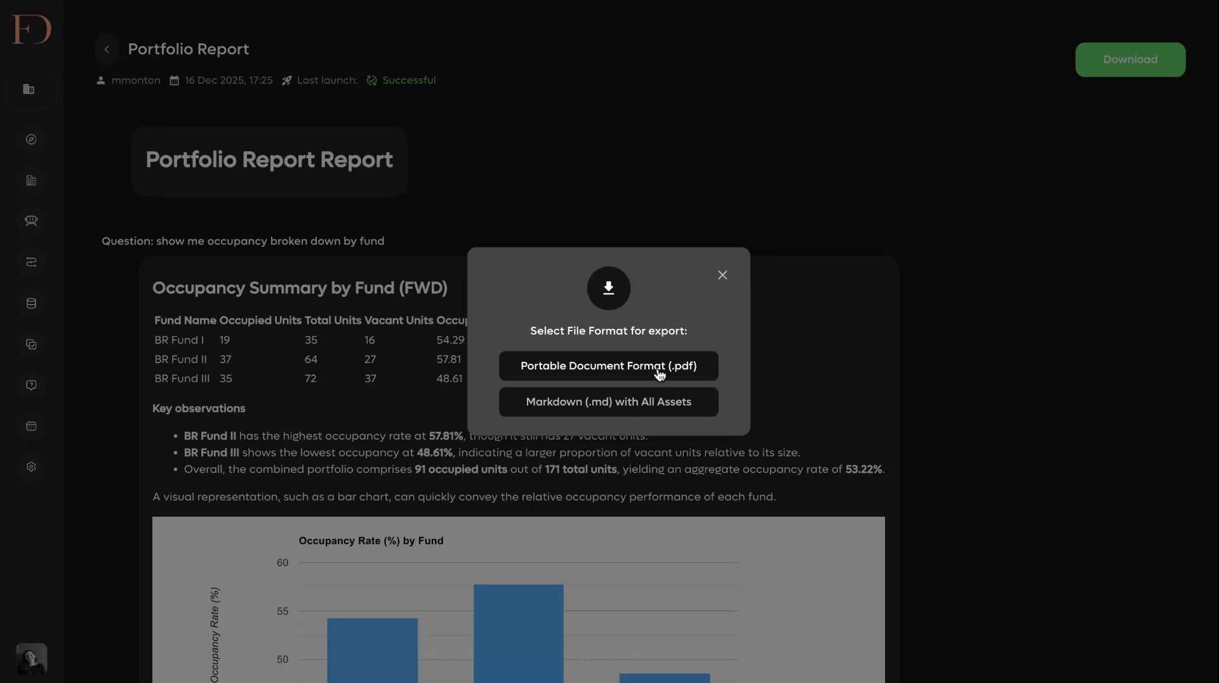Screen dimensions: 1219x683
Task: Click the question text about occupancy
Action: click(243, 241)
